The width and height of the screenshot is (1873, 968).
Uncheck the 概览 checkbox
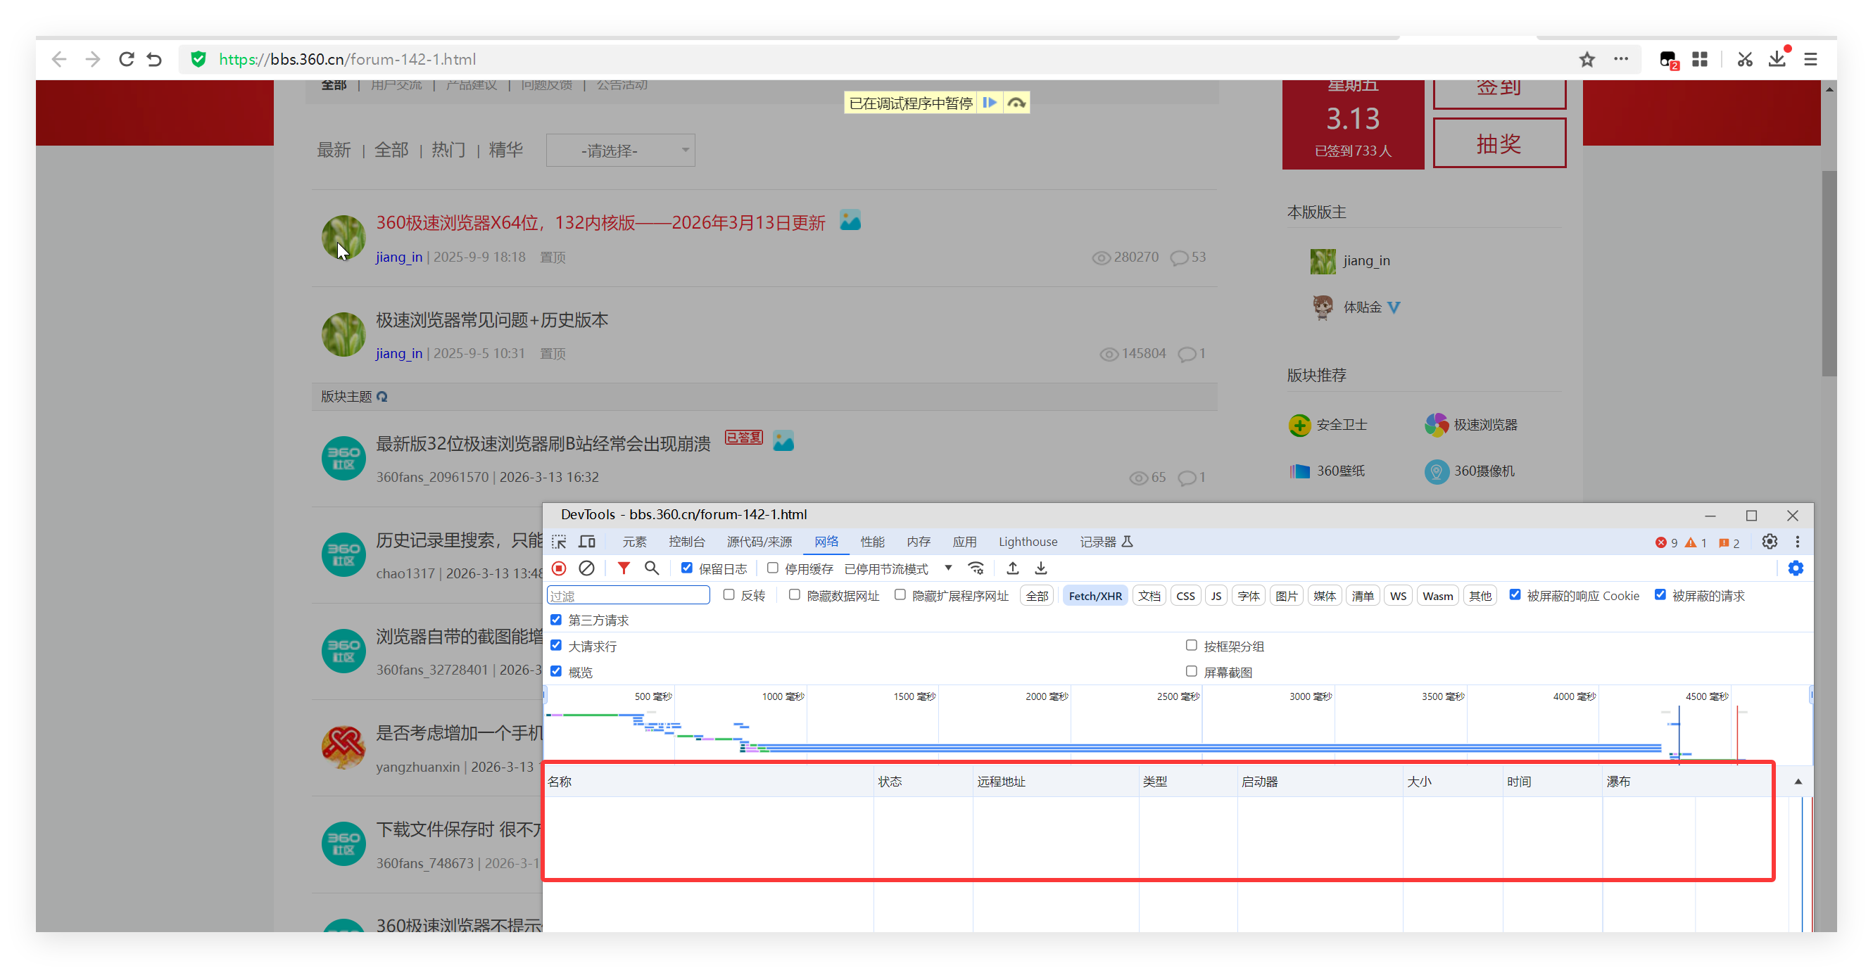point(555,670)
